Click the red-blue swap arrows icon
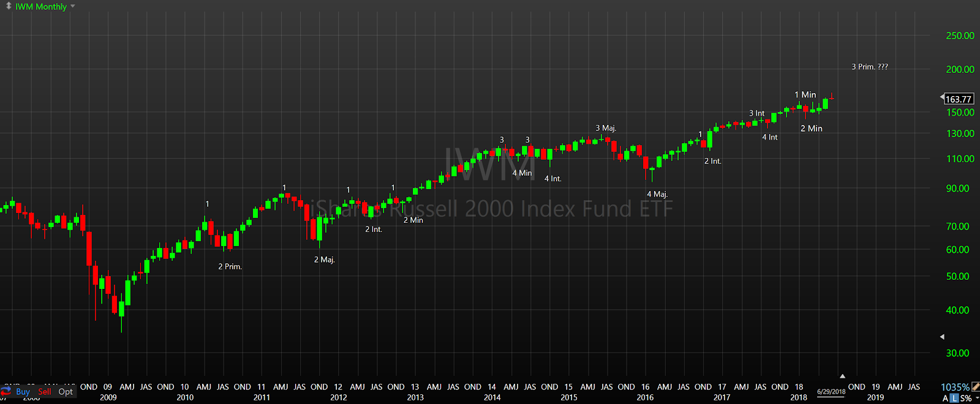The image size is (980, 404). click(x=6, y=391)
